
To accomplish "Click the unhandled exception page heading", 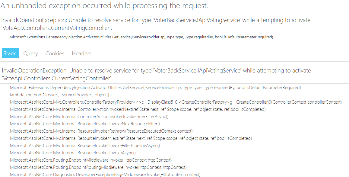I will click(x=104, y=6).
